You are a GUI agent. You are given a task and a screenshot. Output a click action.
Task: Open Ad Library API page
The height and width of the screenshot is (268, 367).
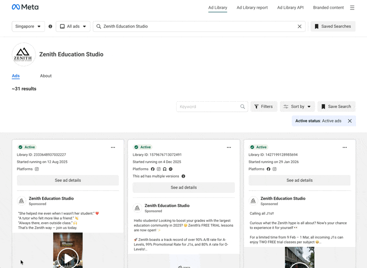tap(290, 7)
